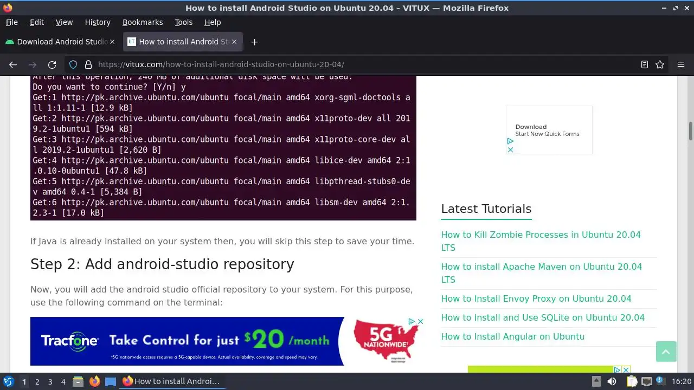Open the Bookmarks menu
The height and width of the screenshot is (390, 694).
point(143,22)
